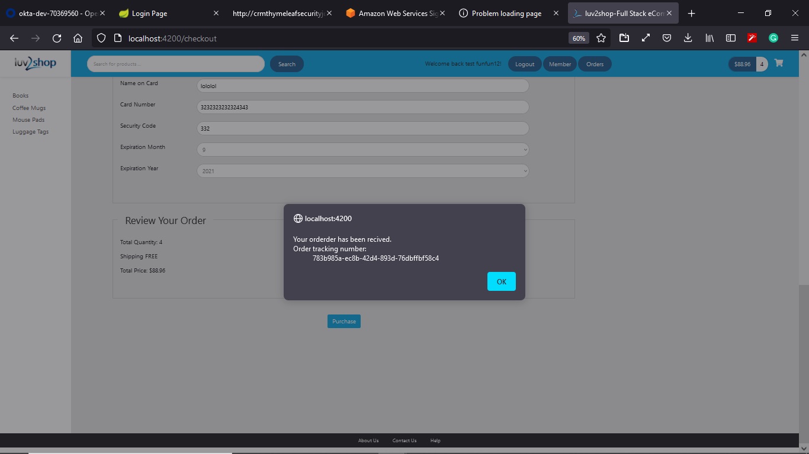Click the Security Code input field
Viewport: 809px width, 454px height.
point(362,128)
